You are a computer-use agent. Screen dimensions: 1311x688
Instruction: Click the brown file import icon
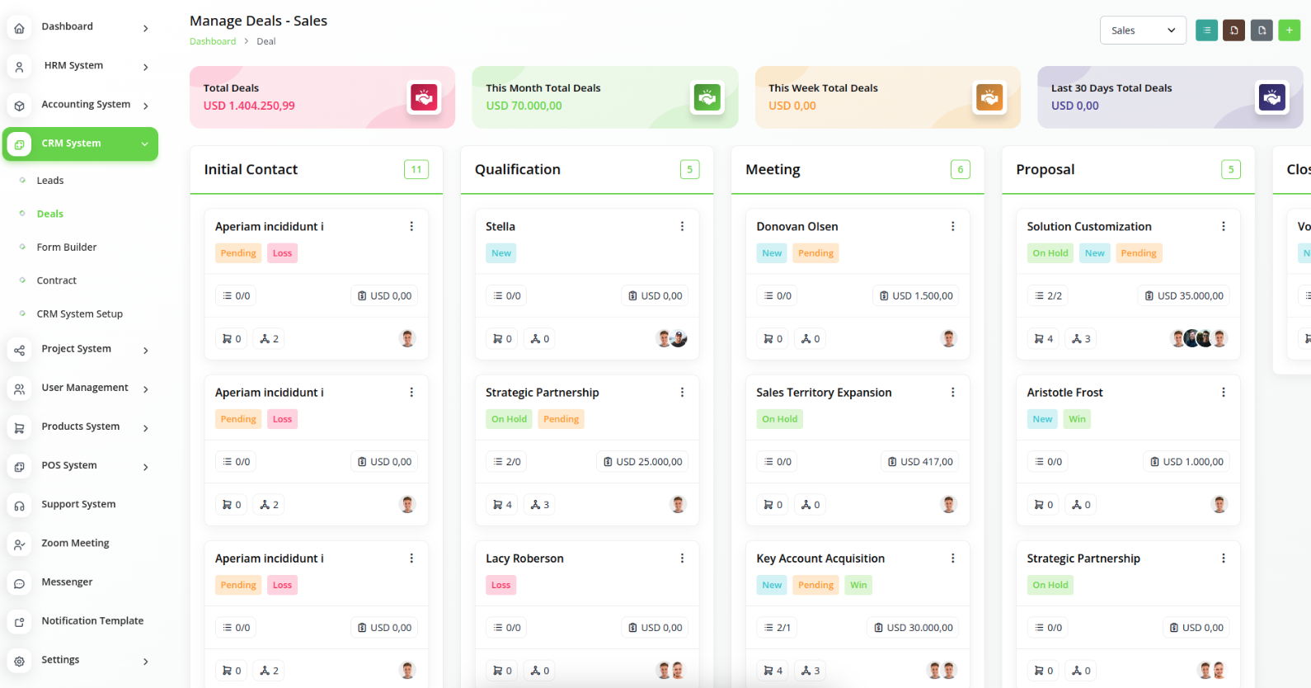point(1233,31)
